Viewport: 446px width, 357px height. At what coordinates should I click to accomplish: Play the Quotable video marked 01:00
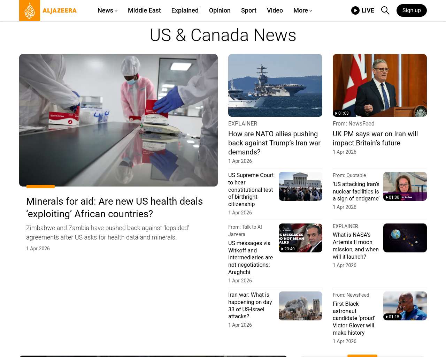pos(405,186)
